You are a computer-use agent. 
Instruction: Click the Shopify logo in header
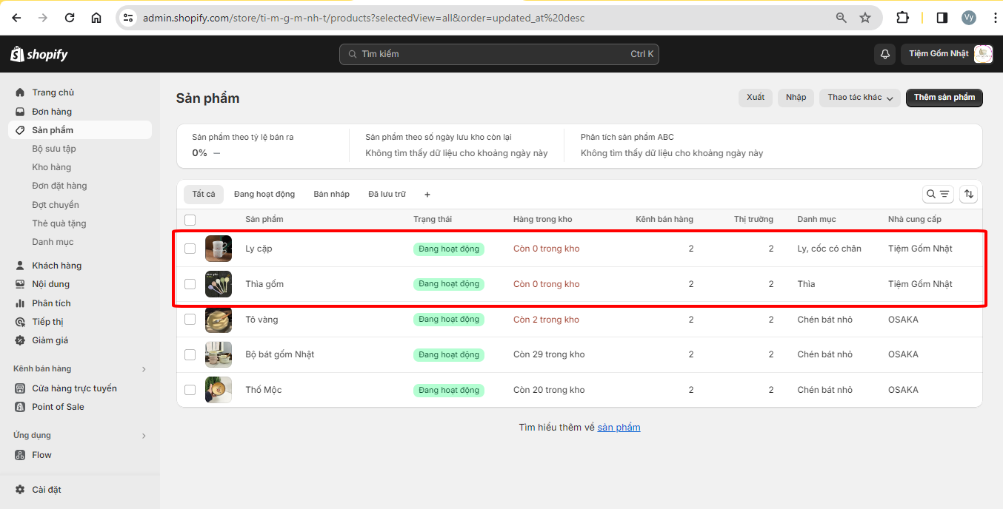coord(39,54)
